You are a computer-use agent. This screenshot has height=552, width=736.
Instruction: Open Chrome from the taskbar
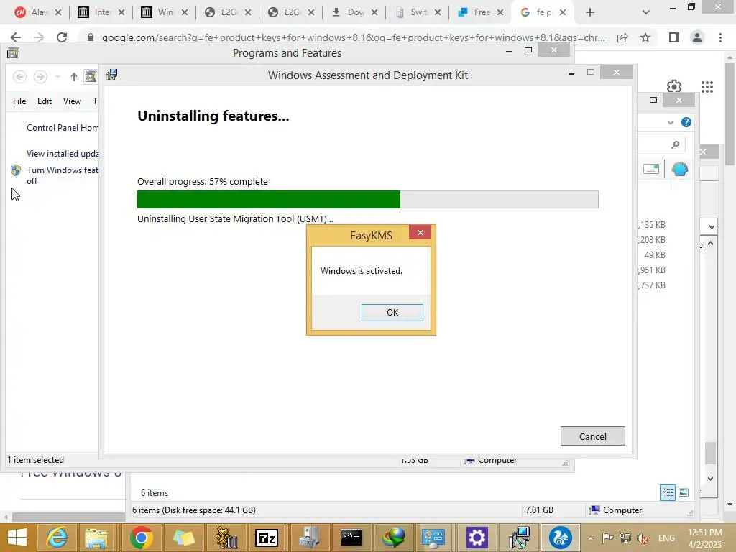[142, 537]
